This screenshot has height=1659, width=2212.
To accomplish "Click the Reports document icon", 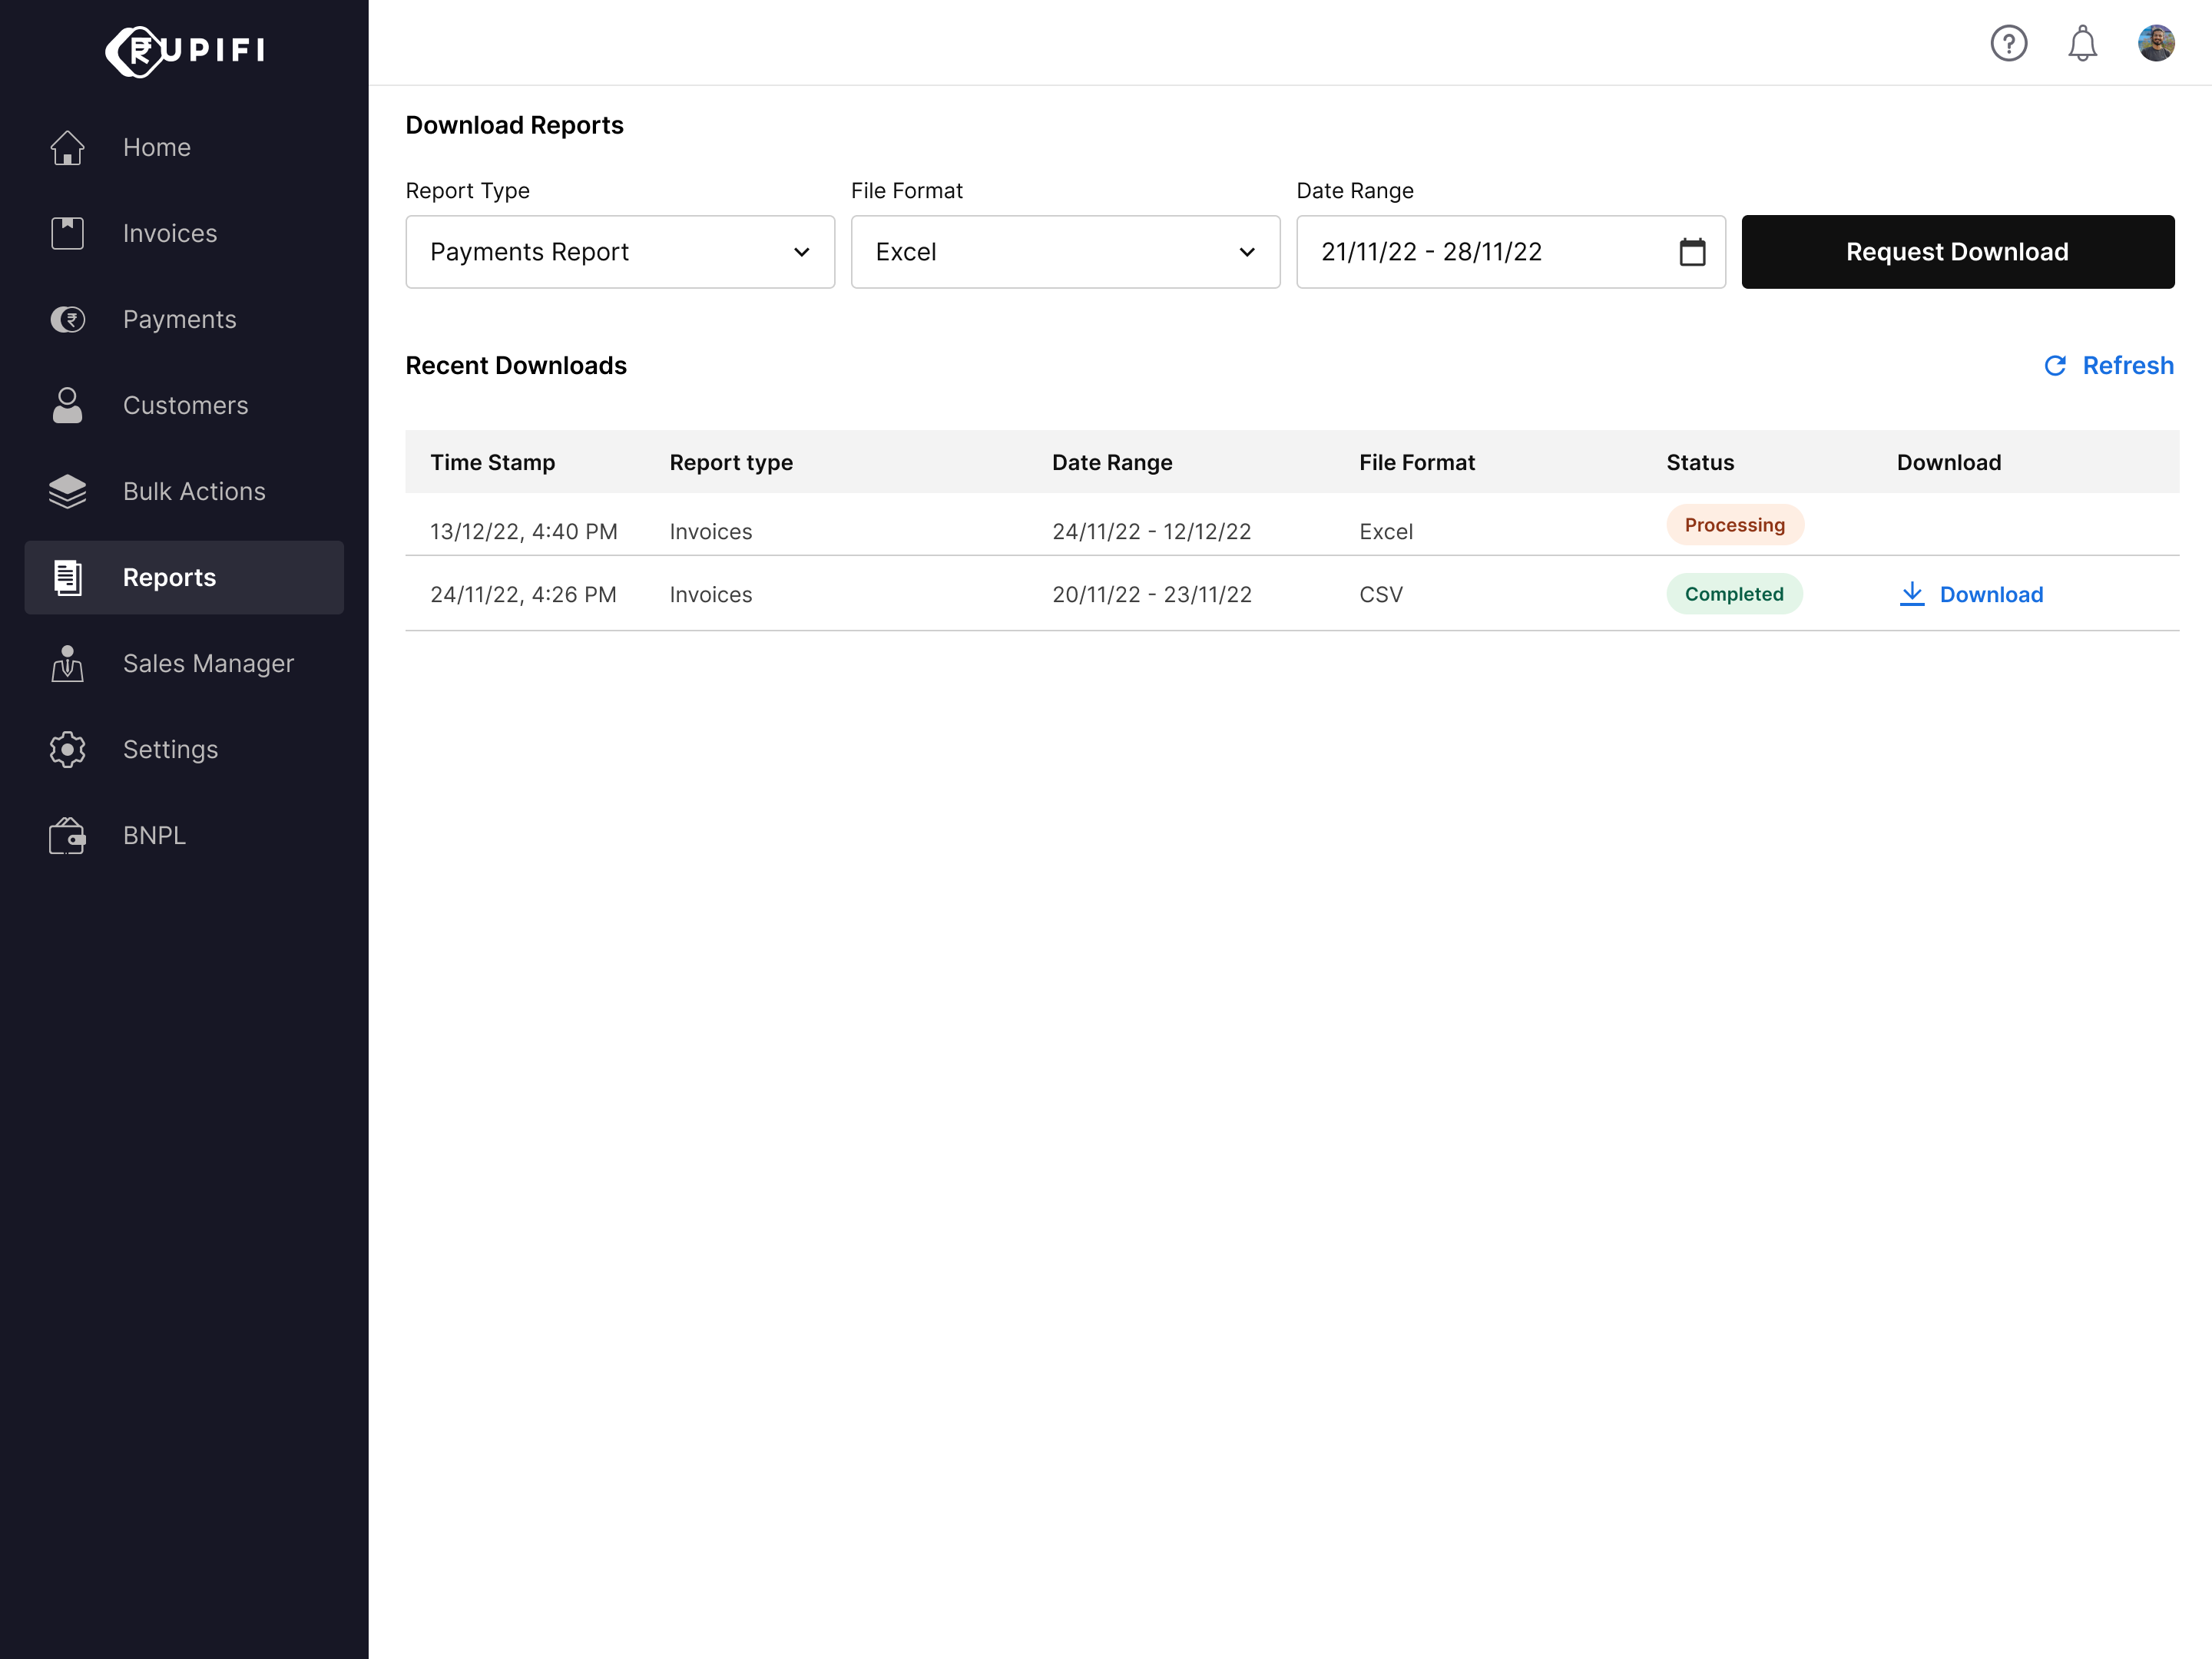I will coord(67,578).
